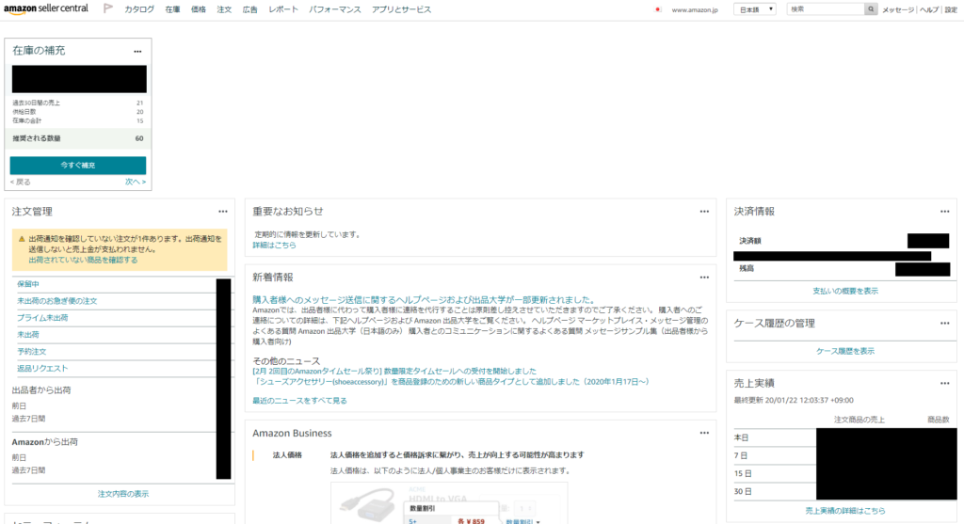
Task: Open the メッセージ link in header
Action: point(898,9)
